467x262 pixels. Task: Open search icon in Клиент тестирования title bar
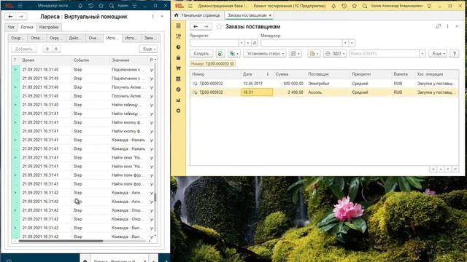click(365, 6)
